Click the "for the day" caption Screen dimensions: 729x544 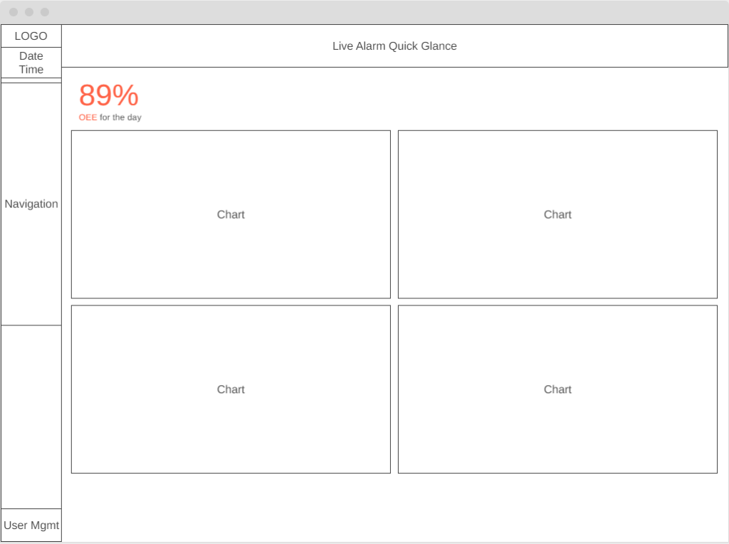pos(120,117)
